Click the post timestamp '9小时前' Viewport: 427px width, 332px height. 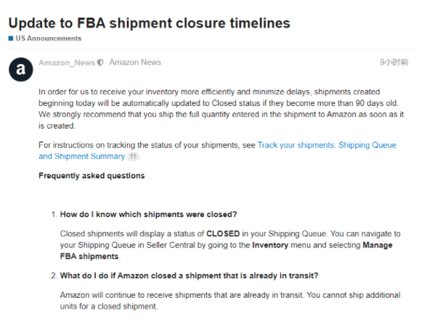click(x=394, y=62)
